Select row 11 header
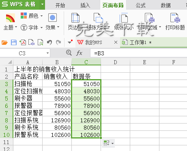This screenshot has width=187, height=151. tap(6, 142)
